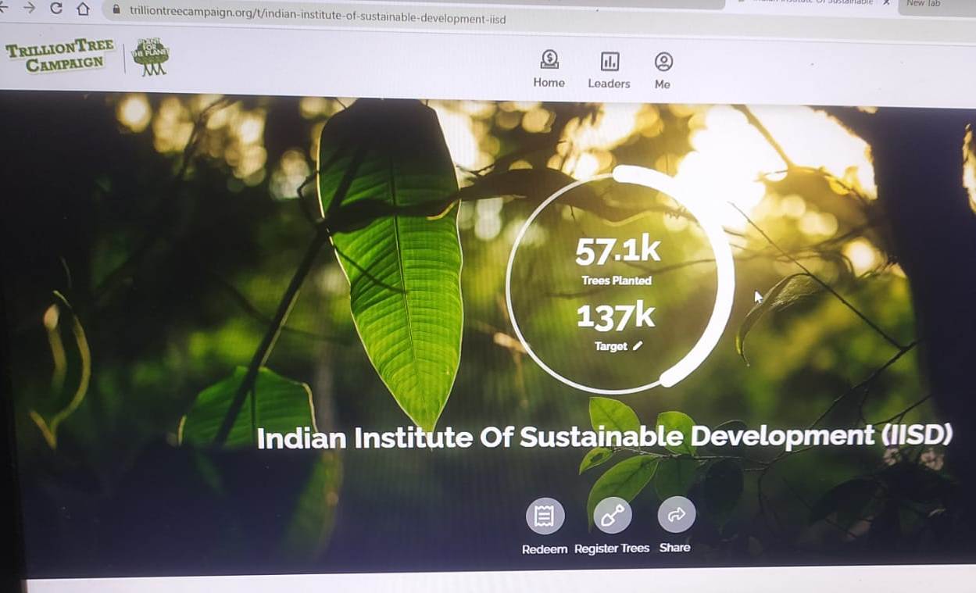The image size is (976, 593).
Task: Click Indian Institute Of Sustainable Development heading
Action: click(605, 436)
